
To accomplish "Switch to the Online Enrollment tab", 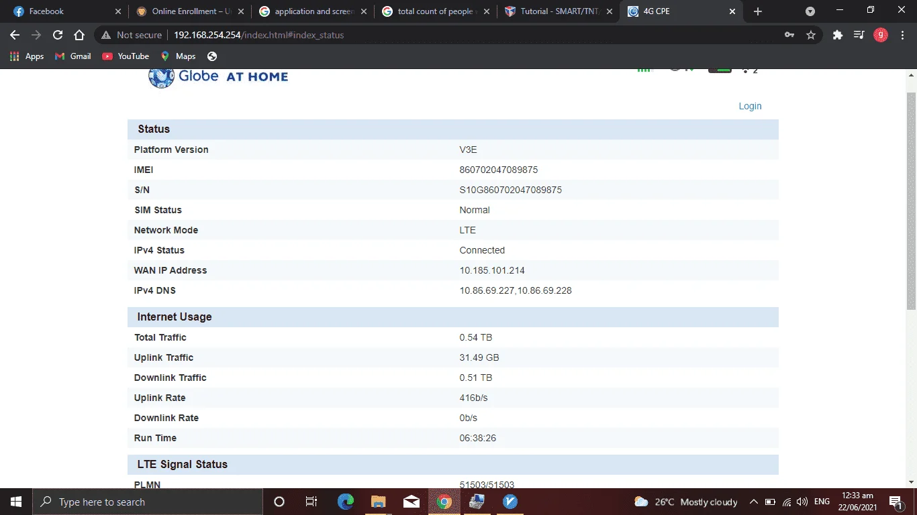I will (189, 11).
